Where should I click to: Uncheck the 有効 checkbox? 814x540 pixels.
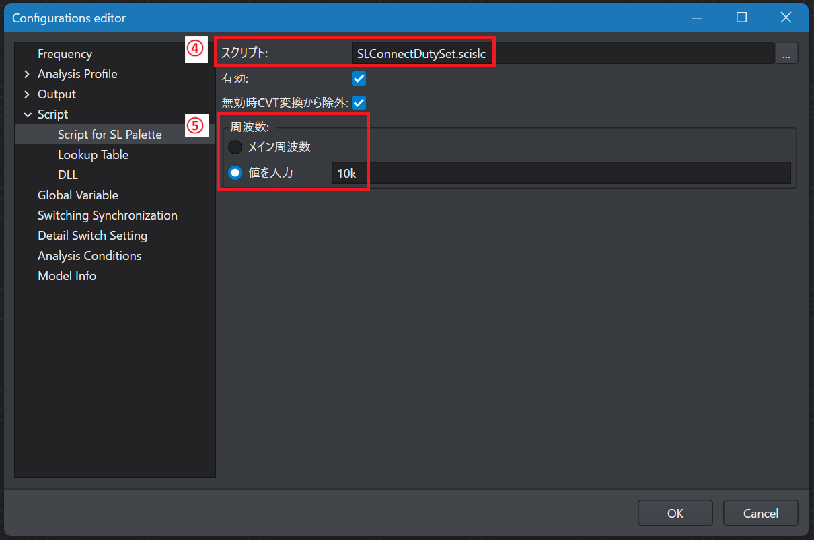coord(359,79)
